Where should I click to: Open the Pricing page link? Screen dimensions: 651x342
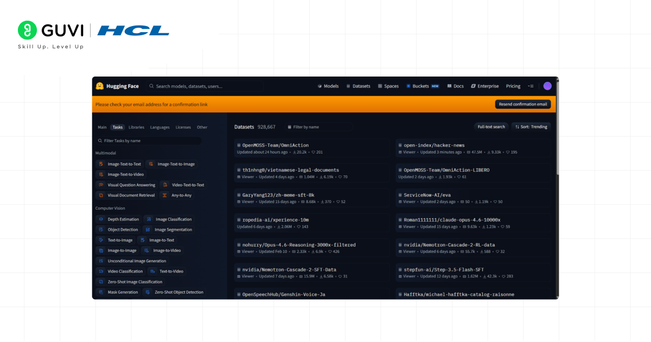point(513,86)
